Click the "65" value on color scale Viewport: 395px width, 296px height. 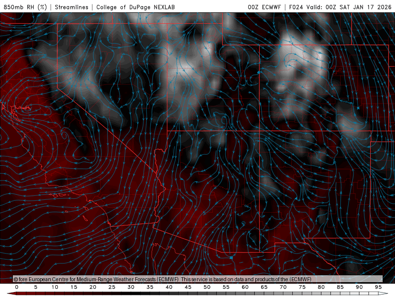(264, 287)
